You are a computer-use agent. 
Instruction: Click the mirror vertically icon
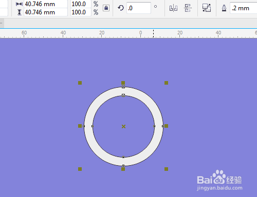[188, 8]
